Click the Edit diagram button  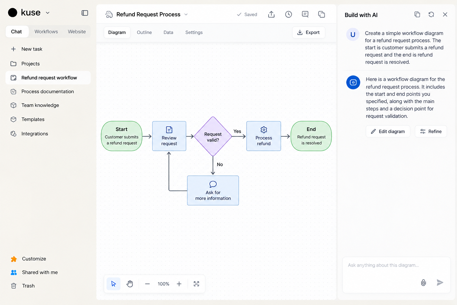(388, 131)
